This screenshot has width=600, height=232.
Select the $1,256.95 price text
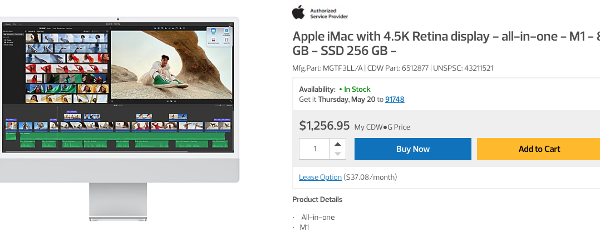(x=324, y=126)
